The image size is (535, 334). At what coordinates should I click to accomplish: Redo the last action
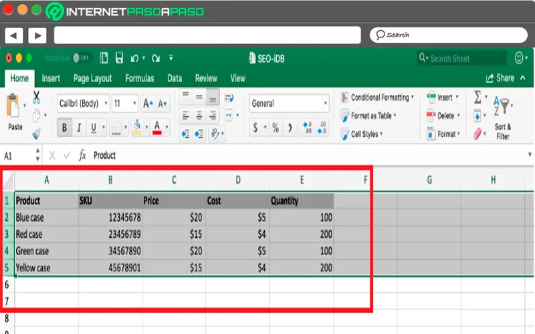156,59
